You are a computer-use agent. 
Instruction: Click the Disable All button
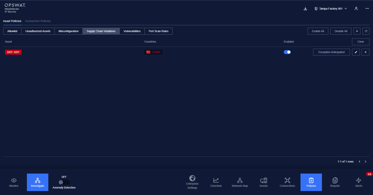341,31
